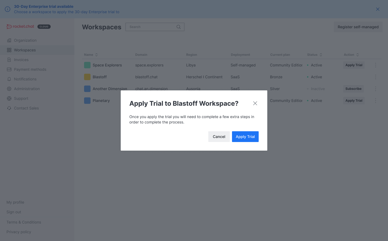Confirm with the blue Apply Trial button
This screenshot has width=388, height=241.
coord(245,137)
